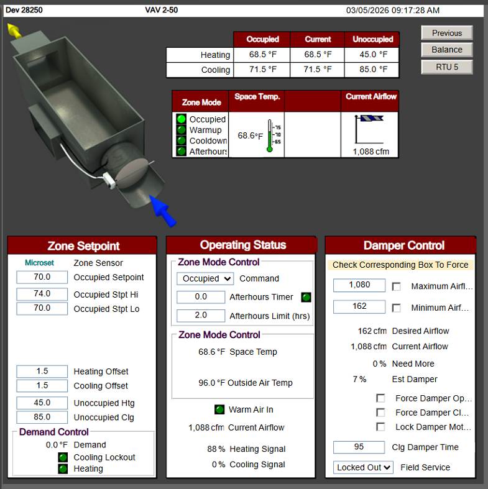This screenshot has width=488, height=489.
Task: Open the Balance page button
Action: tap(447, 50)
